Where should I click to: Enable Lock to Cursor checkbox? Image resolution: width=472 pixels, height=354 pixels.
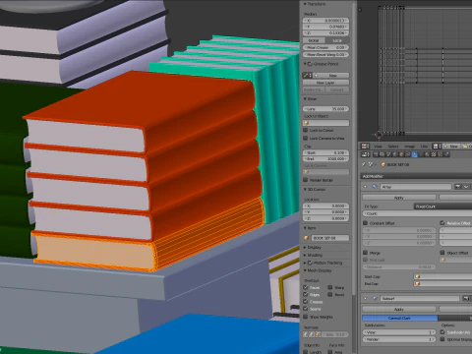point(306,130)
